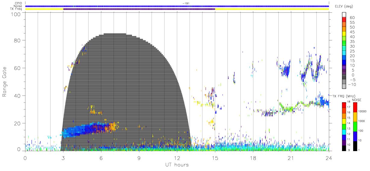
Task: Click the 6 tick label on UT hours axis
Action: pyautogui.click(x=101, y=158)
